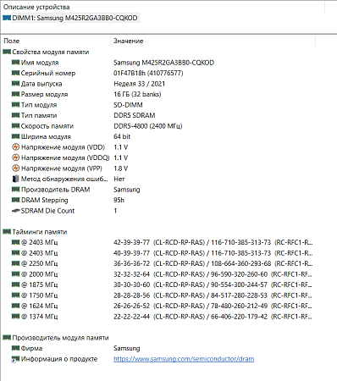Click the chip icon beside 'SDRAM Die Count'
This screenshot has height=381, width=337.
coord(16,211)
